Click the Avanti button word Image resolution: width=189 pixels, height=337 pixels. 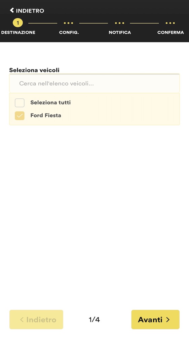click(150, 320)
